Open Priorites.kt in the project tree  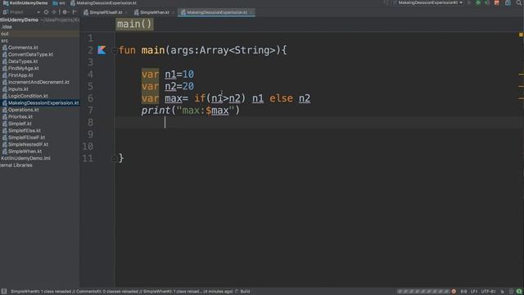(x=20, y=116)
